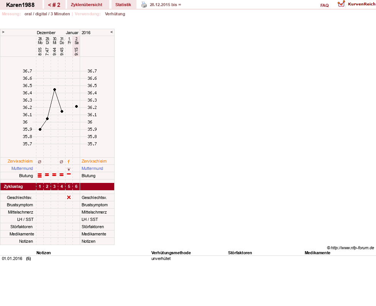Image resolution: width=376 pixels, height=306 pixels.
Task: Click cervical mucus Ø symbol on day 4
Action: pyautogui.click(x=61, y=162)
